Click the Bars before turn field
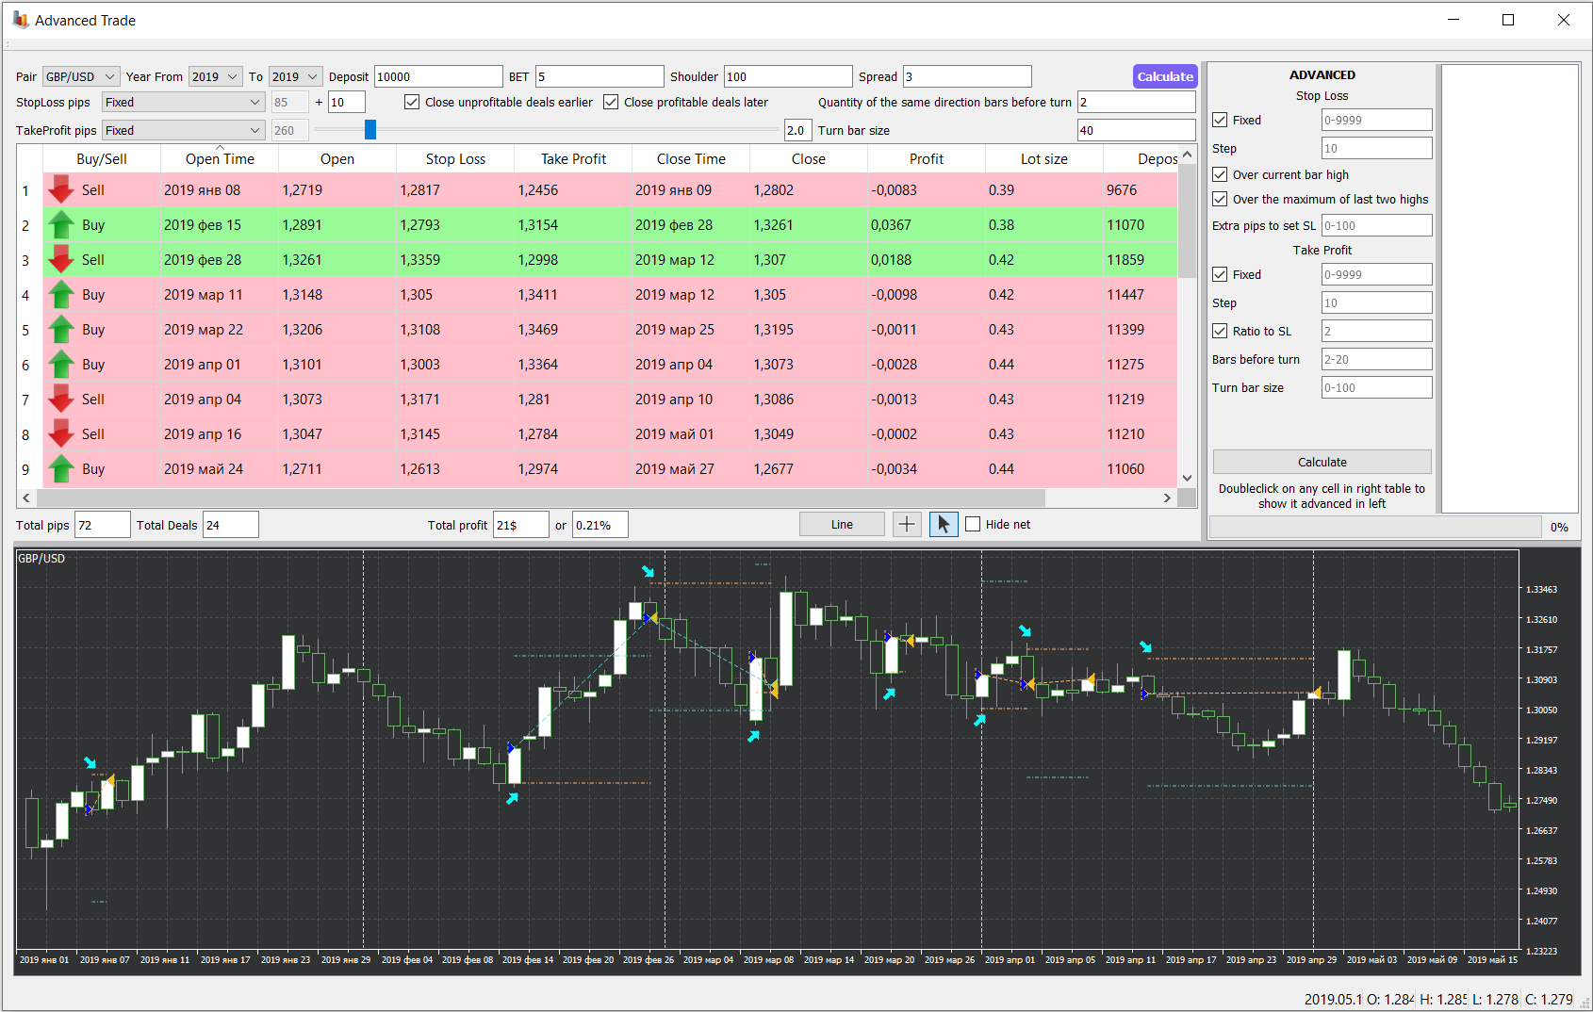 pos(1376,359)
